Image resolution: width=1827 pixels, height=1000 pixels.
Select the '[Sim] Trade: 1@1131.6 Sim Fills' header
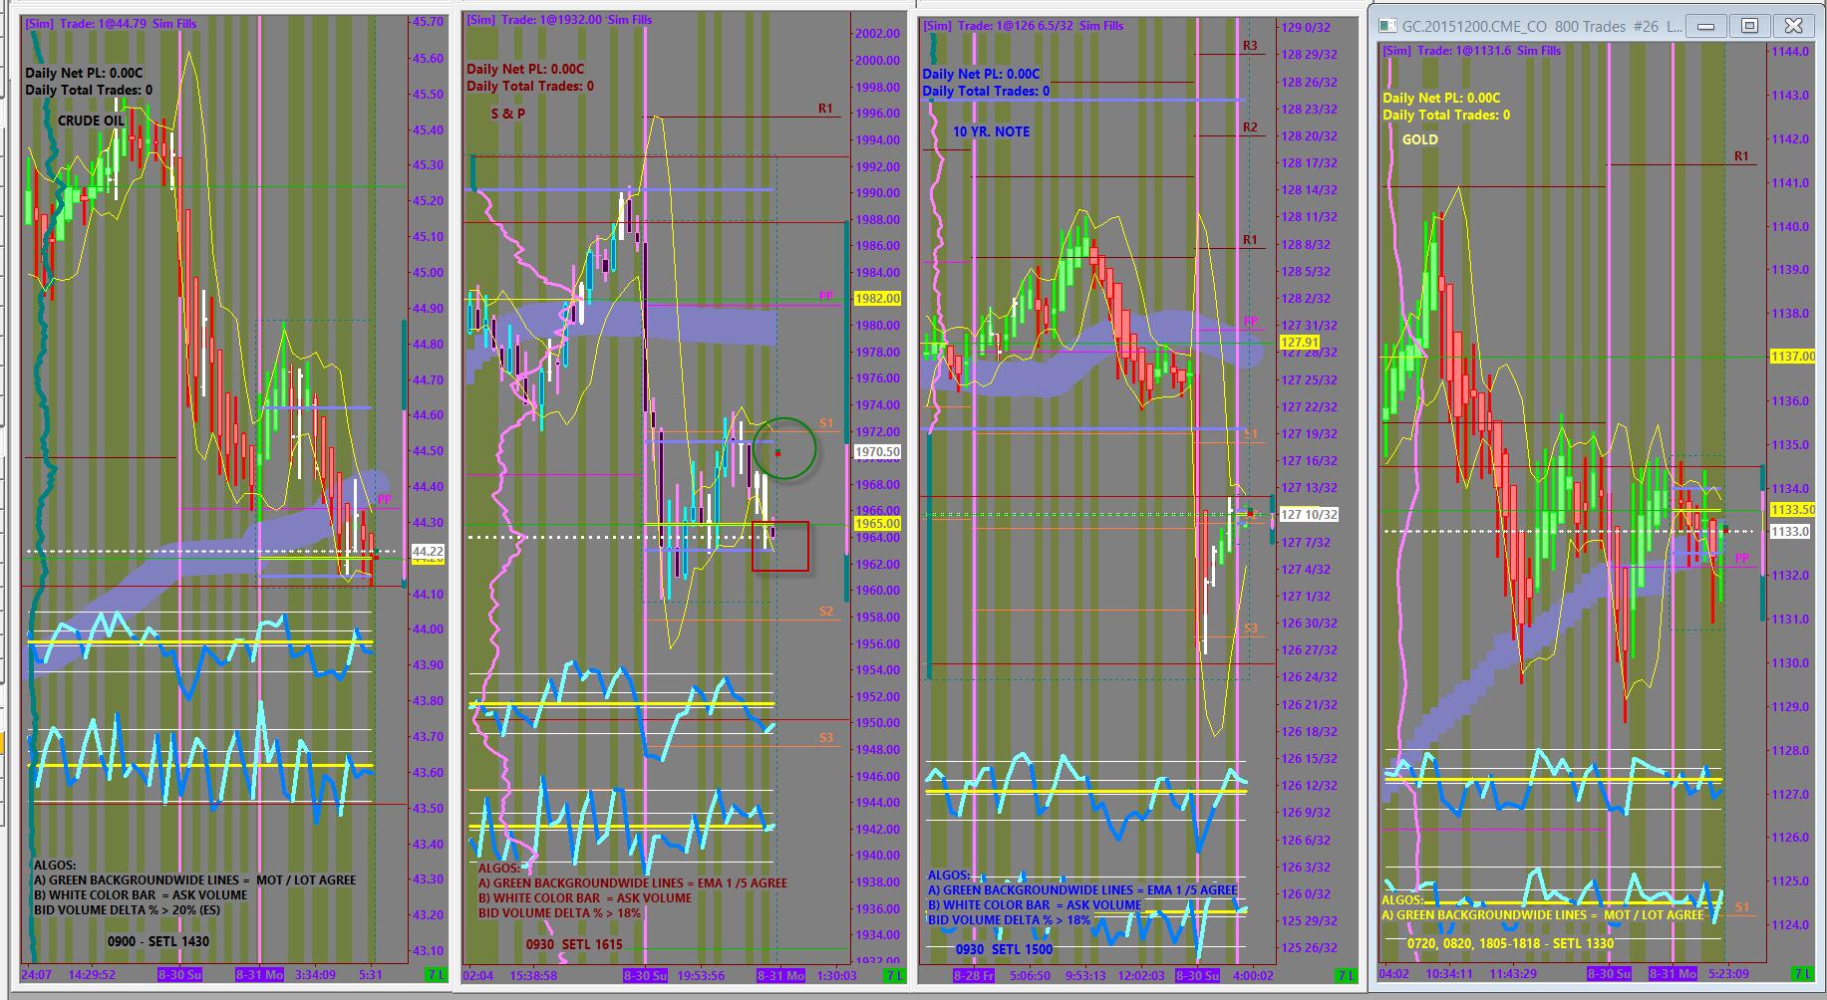coord(1472,51)
